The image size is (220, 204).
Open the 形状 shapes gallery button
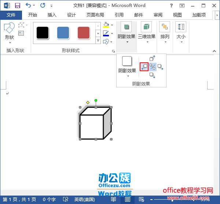[x=10, y=33]
